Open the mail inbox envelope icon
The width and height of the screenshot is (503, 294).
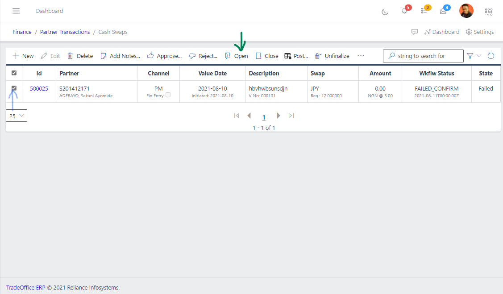tap(443, 11)
